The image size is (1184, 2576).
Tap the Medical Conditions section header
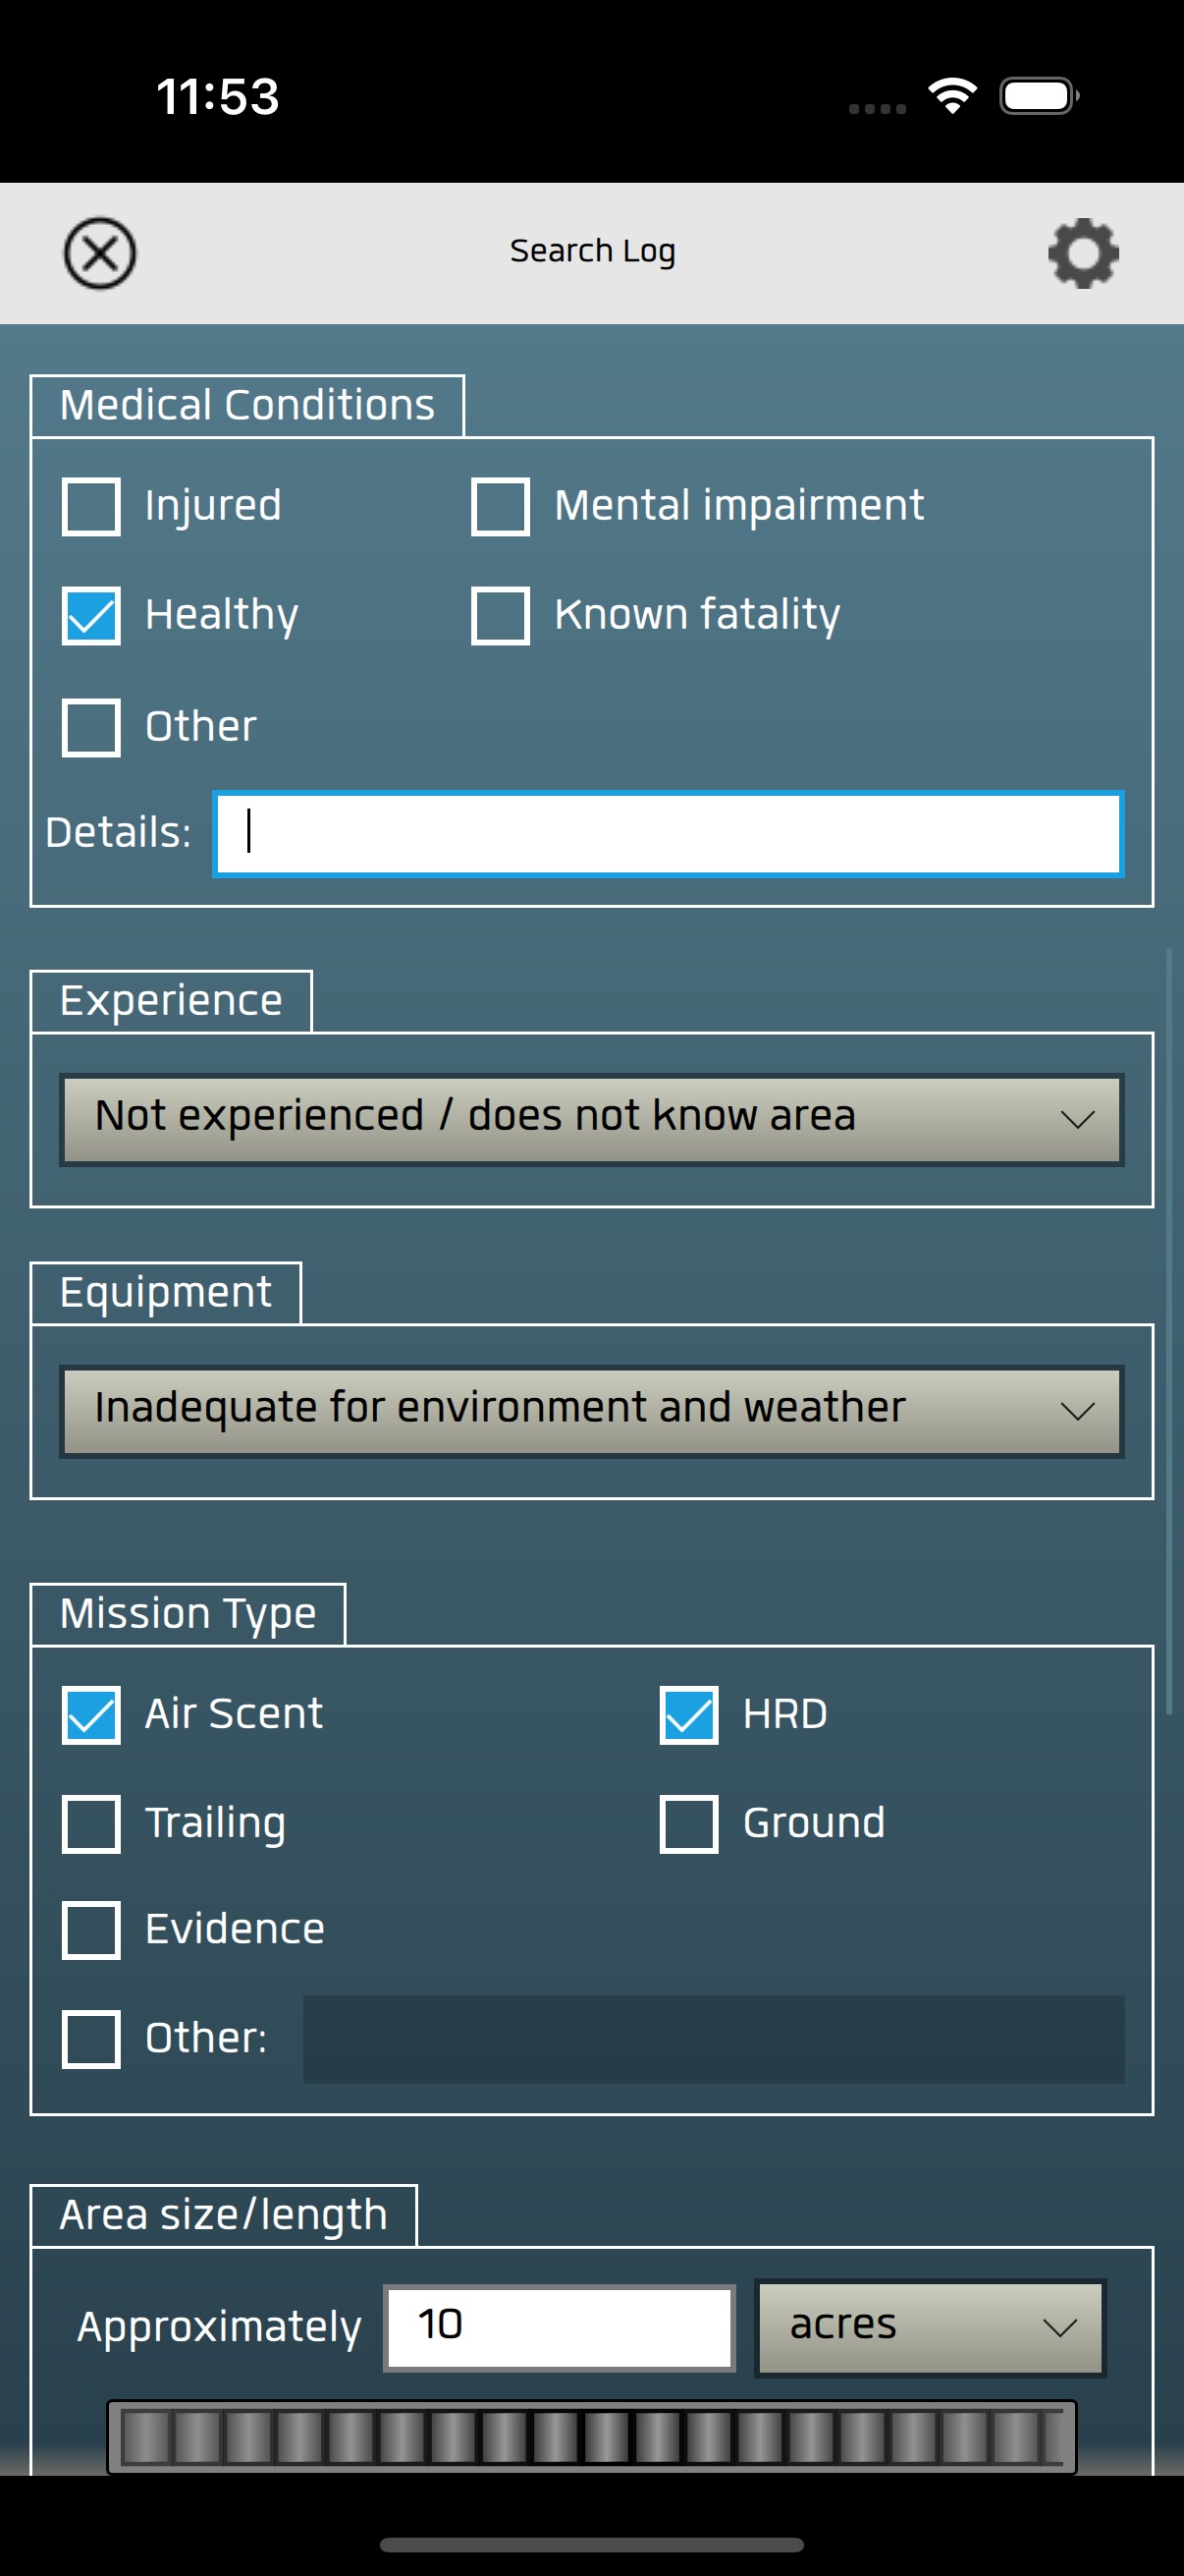(x=246, y=405)
